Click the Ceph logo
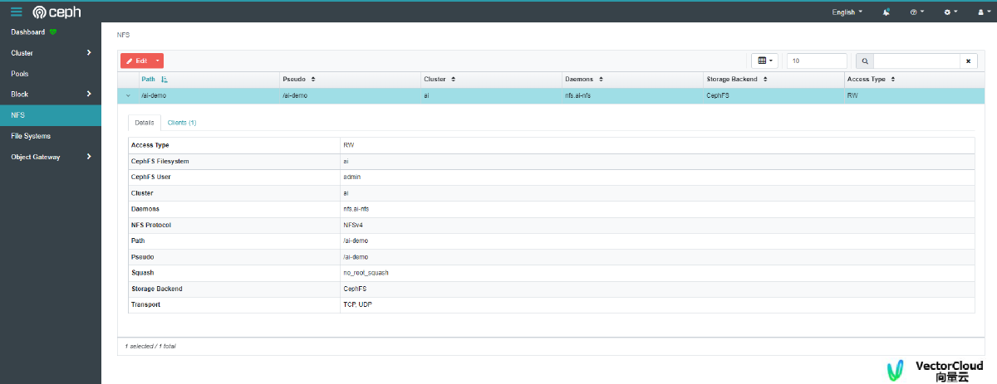The height and width of the screenshot is (384, 997). 57,12
